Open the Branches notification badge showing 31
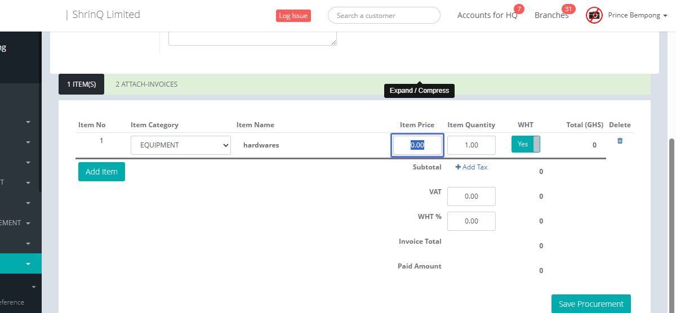676x313 pixels. click(568, 9)
